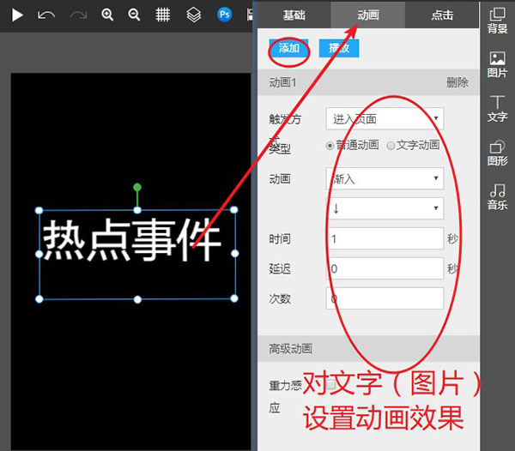
Task: Click the 次数 input field
Action: (x=385, y=298)
